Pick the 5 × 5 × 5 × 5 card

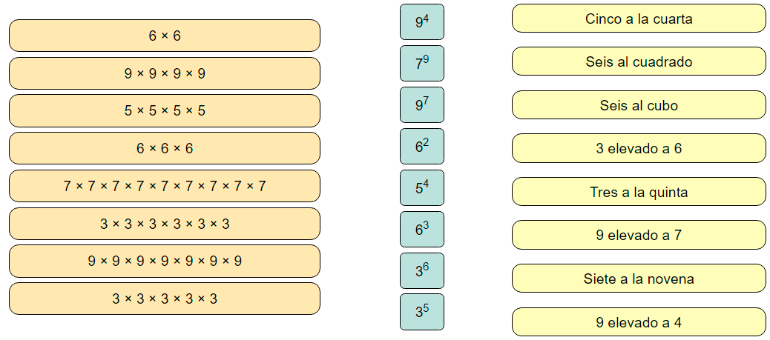click(x=164, y=111)
